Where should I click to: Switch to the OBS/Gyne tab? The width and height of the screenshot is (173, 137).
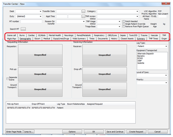tap(112, 35)
